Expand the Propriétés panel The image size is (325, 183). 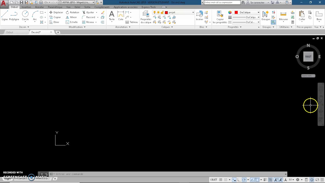click(x=235, y=27)
